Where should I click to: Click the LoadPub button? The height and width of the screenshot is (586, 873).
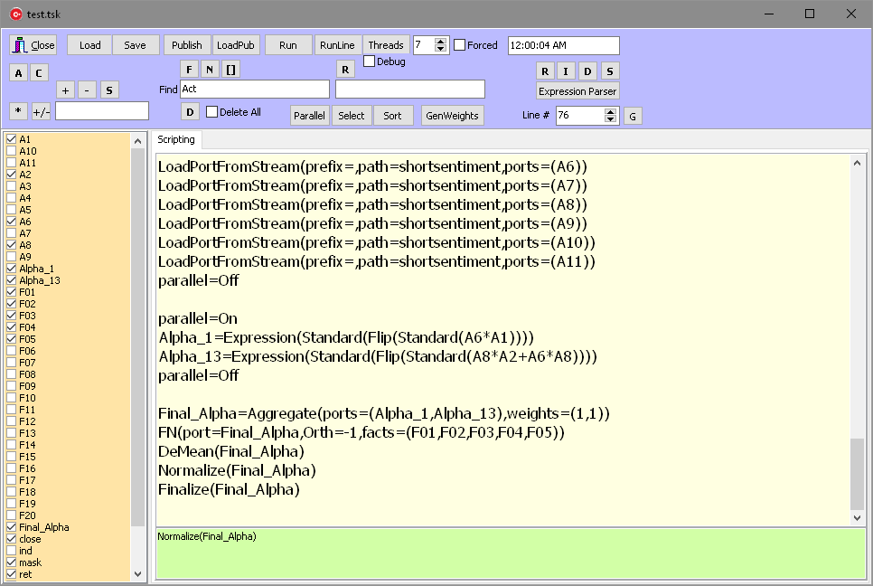(x=236, y=45)
